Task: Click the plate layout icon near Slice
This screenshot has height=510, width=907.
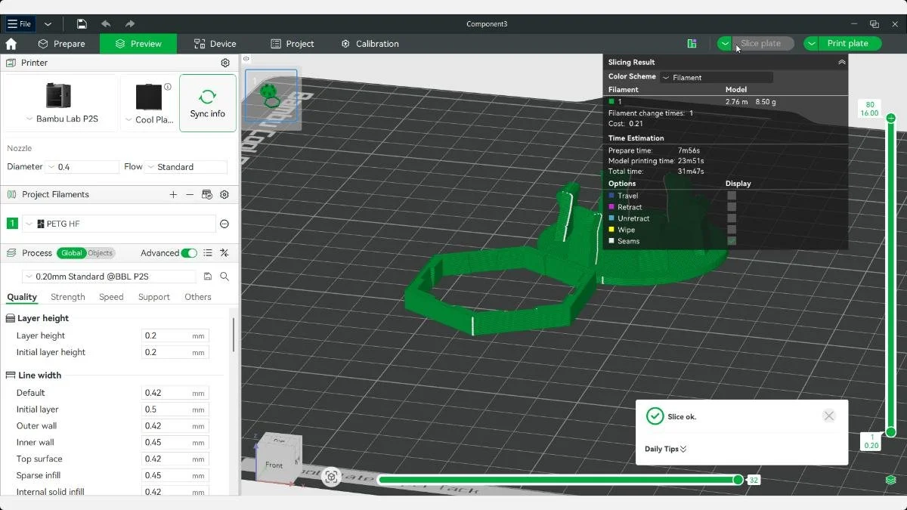Action: [692, 44]
